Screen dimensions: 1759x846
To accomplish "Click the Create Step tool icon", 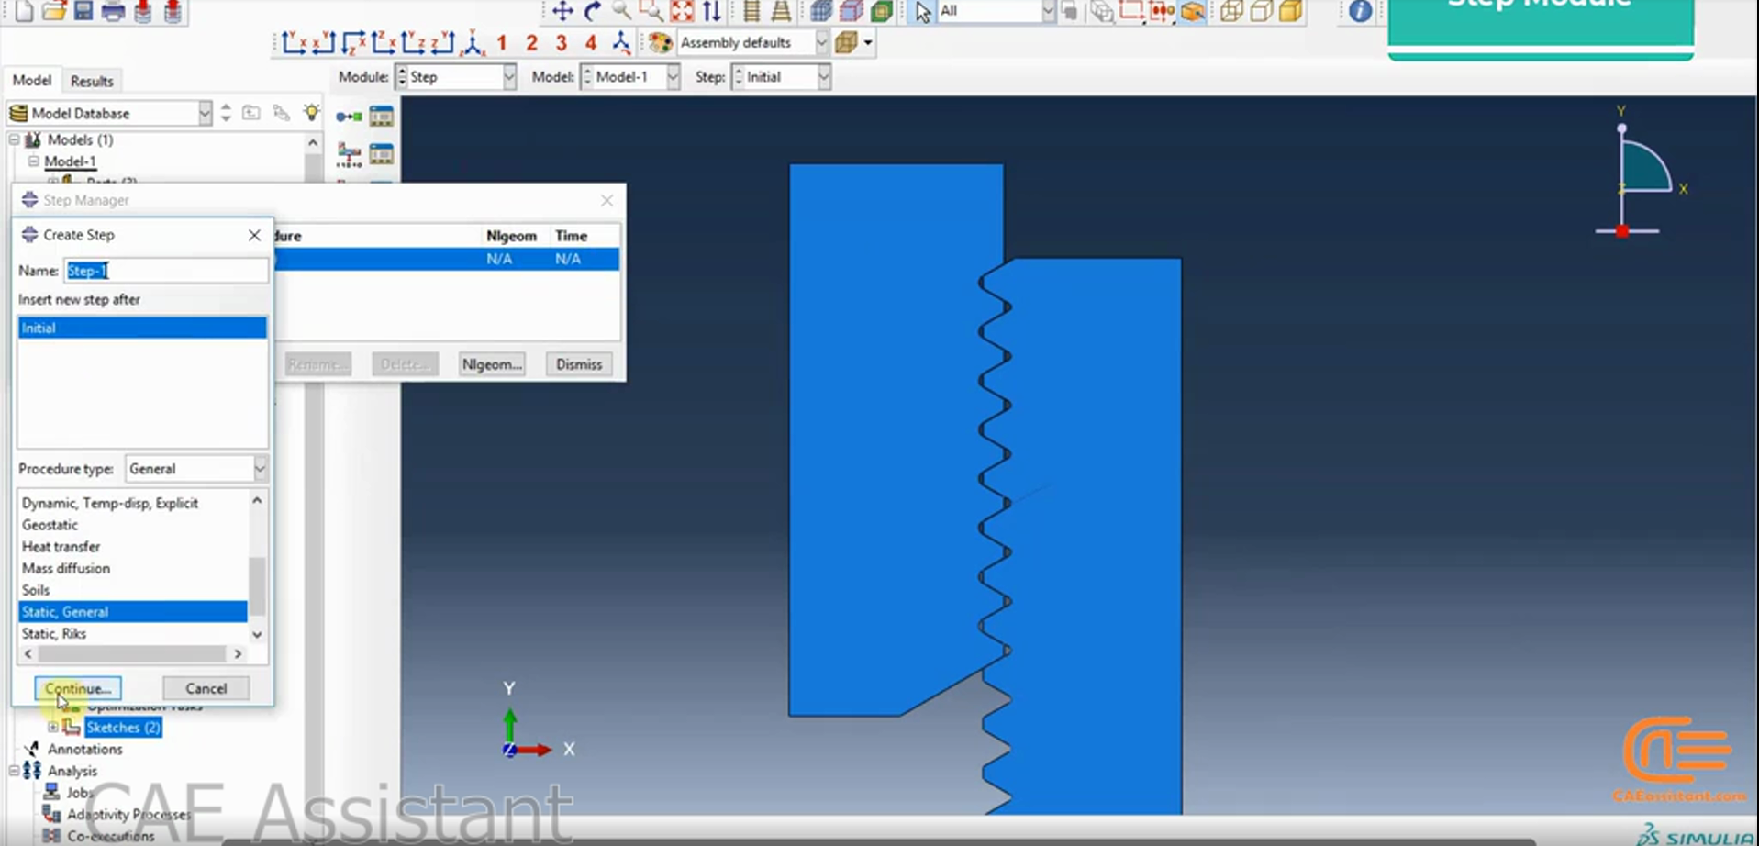I will [349, 117].
